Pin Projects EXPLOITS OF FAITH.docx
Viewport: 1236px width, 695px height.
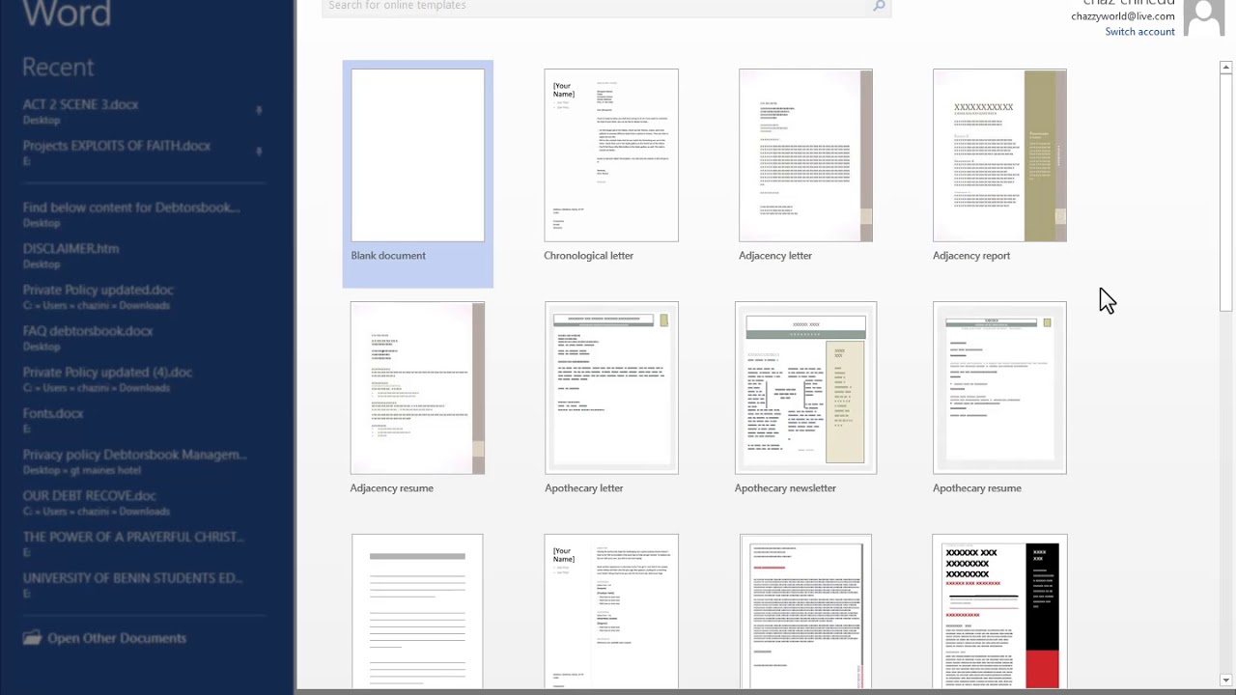pos(259,153)
